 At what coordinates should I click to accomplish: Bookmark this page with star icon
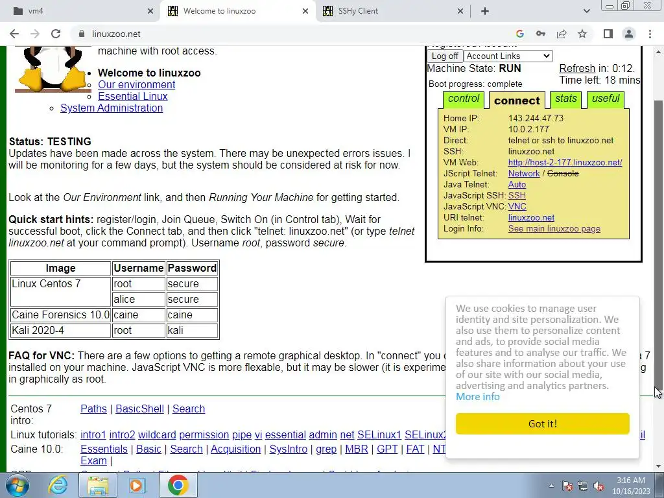pos(582,34)
